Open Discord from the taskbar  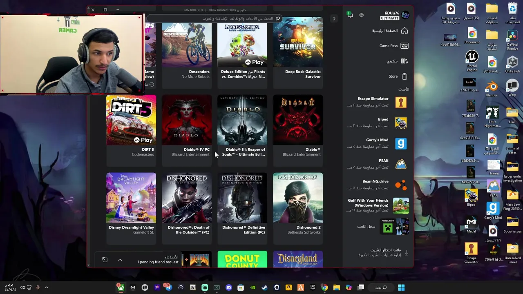click(228, 288)
